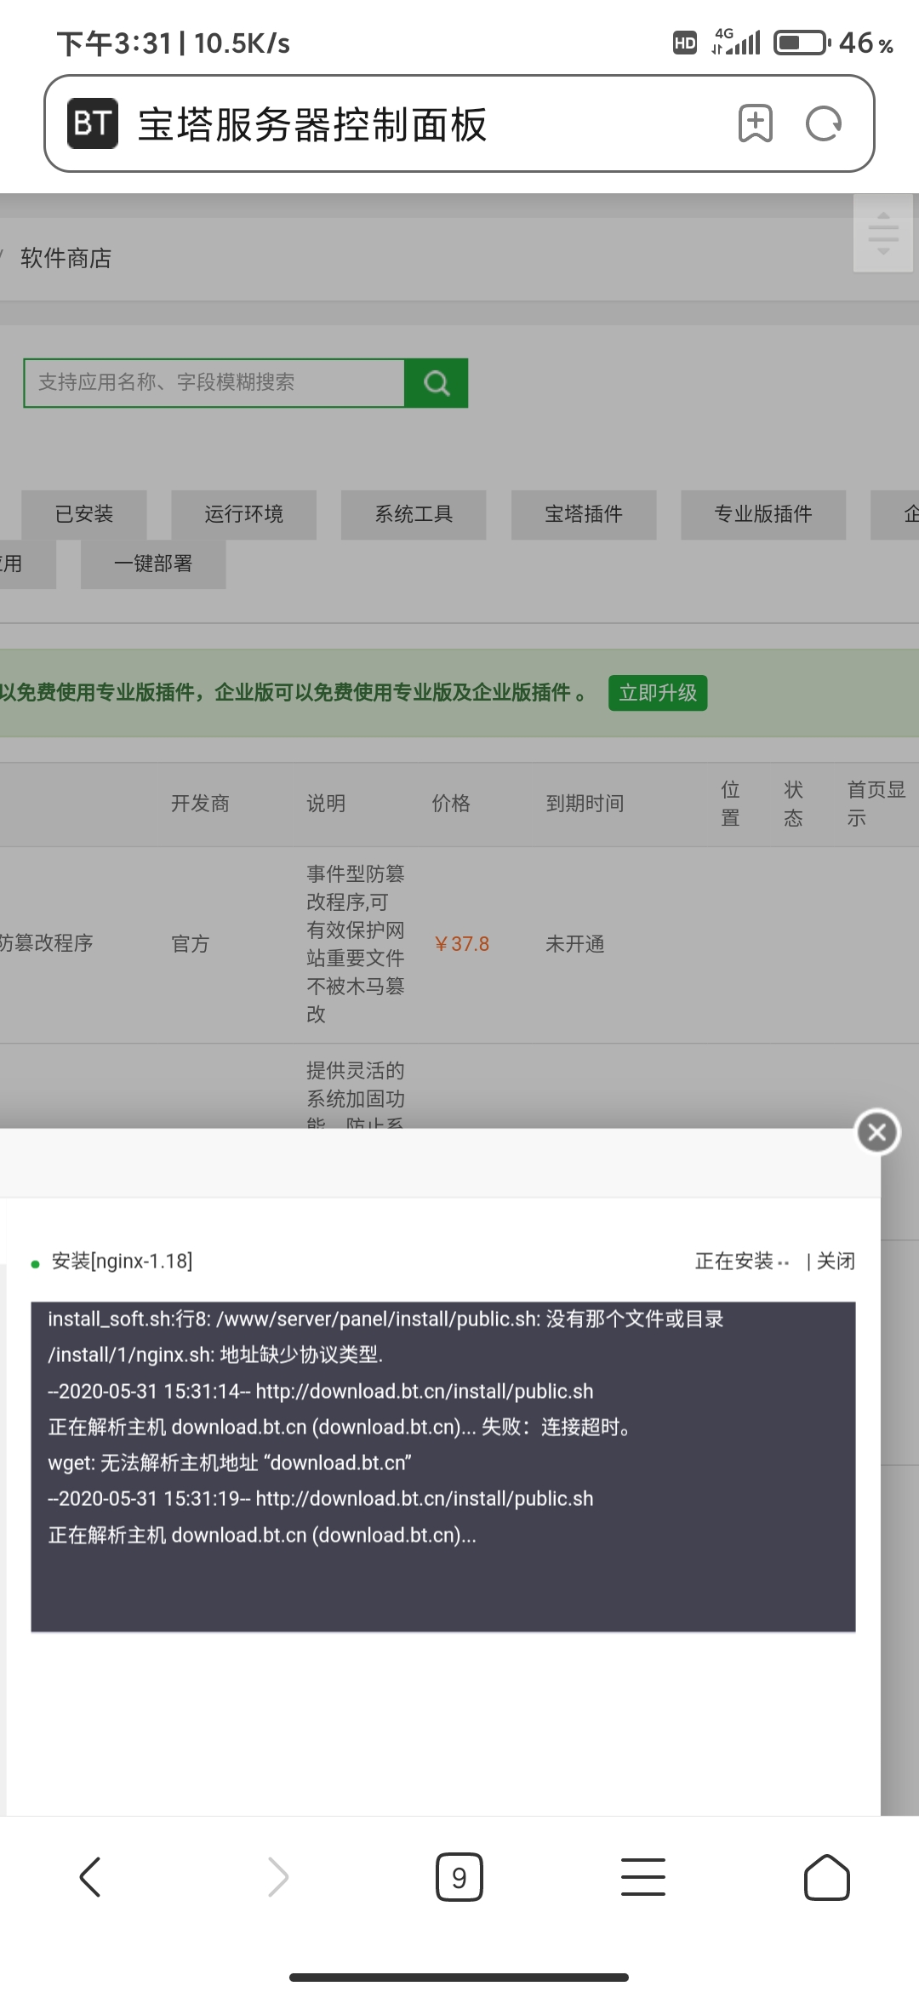The width and height of the screenshot is (919, 1992).
Task: Tap the BT logo icon in address bar
Action: click(93, 123)
